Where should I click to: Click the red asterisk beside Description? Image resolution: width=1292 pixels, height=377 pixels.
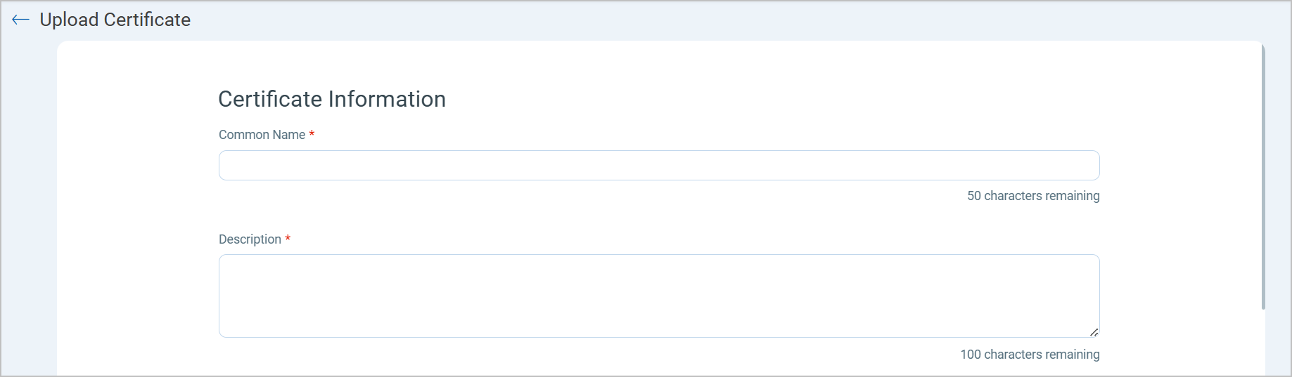pyautogui.click(x=288, y=238)
